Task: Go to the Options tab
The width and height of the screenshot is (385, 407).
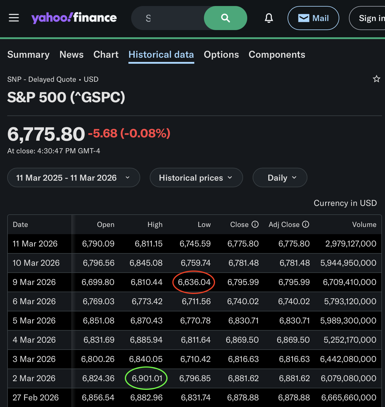Action: [221, 55]
